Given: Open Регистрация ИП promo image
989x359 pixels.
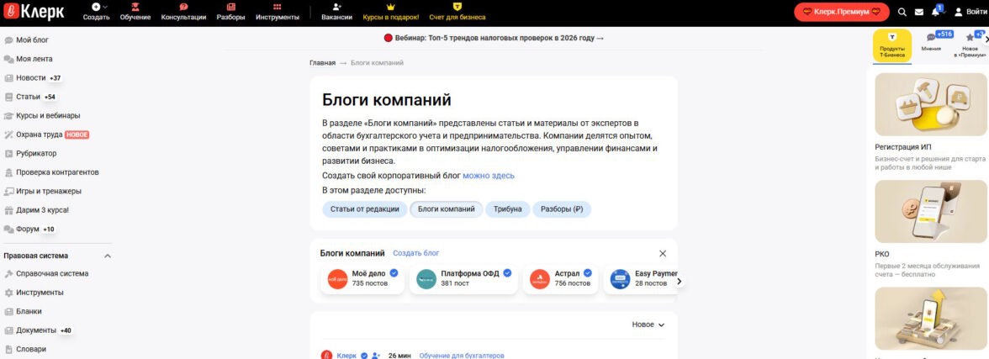Looking at the screenshot, I should point(931,105).
